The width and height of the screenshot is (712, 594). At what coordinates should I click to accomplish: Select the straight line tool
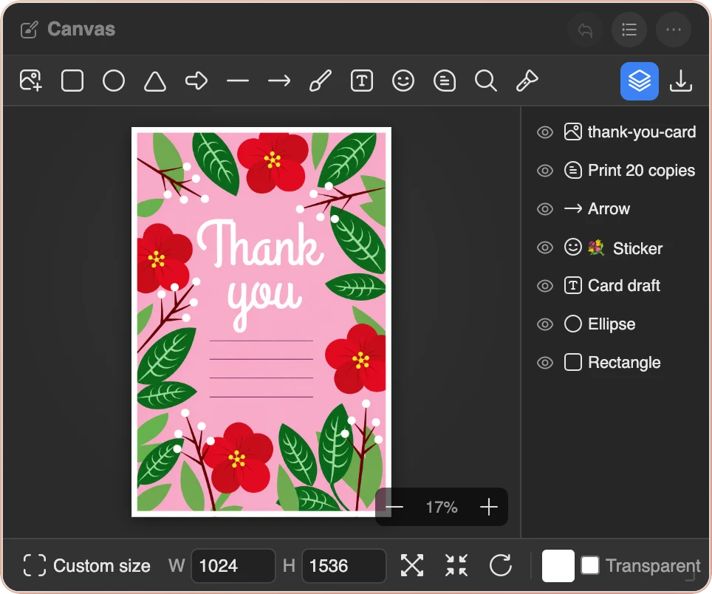[238, 81]
